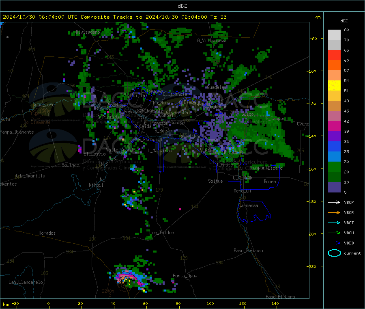Click the 'A_Villanueva' map label

212,41
